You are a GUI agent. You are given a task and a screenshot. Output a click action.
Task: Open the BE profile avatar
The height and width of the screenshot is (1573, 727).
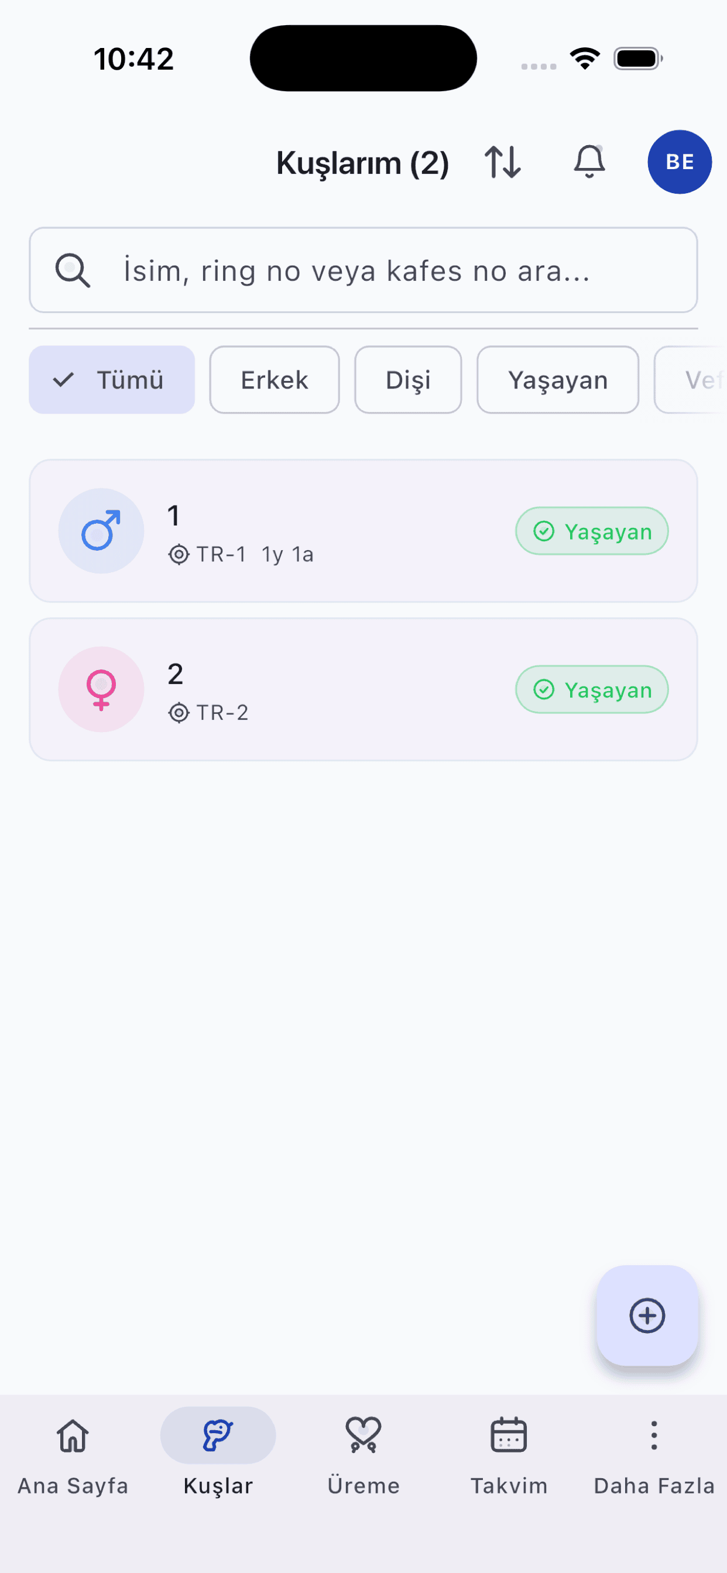tap(680, 162)
